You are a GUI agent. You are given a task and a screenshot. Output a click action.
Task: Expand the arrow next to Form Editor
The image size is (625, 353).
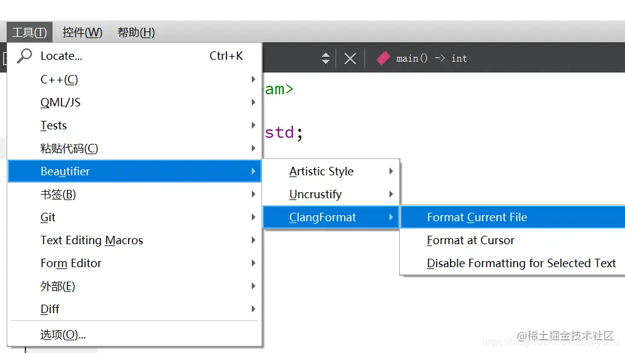coord(253,264)
